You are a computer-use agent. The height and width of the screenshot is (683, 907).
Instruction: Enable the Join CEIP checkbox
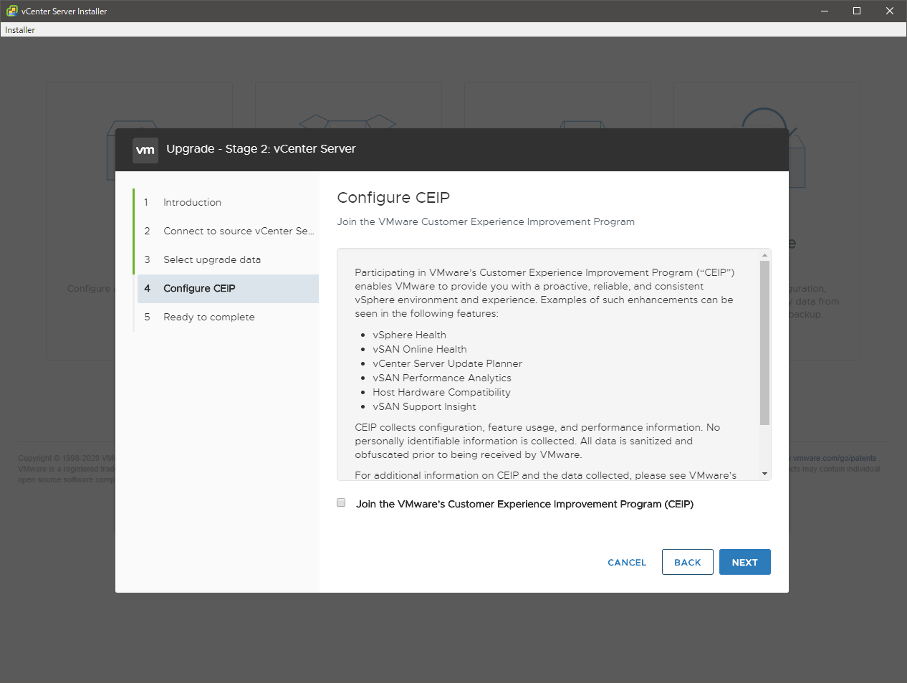tap(341, 503)
